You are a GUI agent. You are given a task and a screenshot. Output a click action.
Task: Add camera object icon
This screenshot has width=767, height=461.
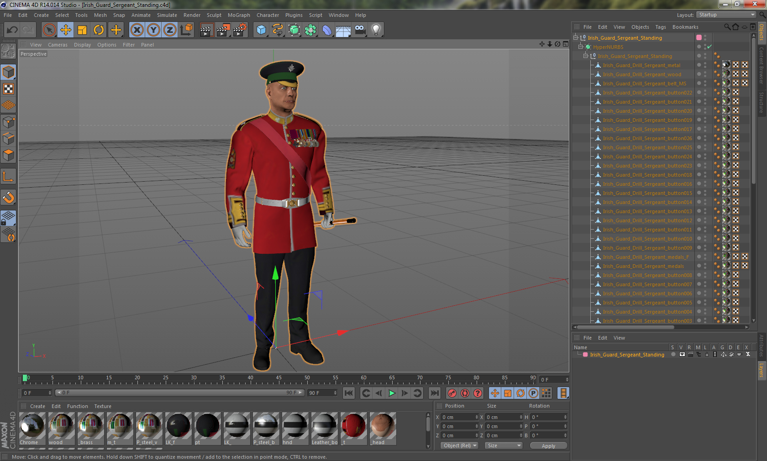360,30
